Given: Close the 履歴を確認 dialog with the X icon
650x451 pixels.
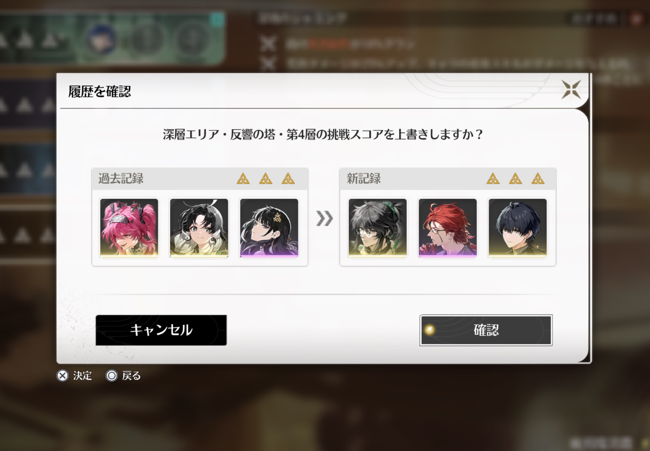Looking at the screenshot, I should 571,89.
